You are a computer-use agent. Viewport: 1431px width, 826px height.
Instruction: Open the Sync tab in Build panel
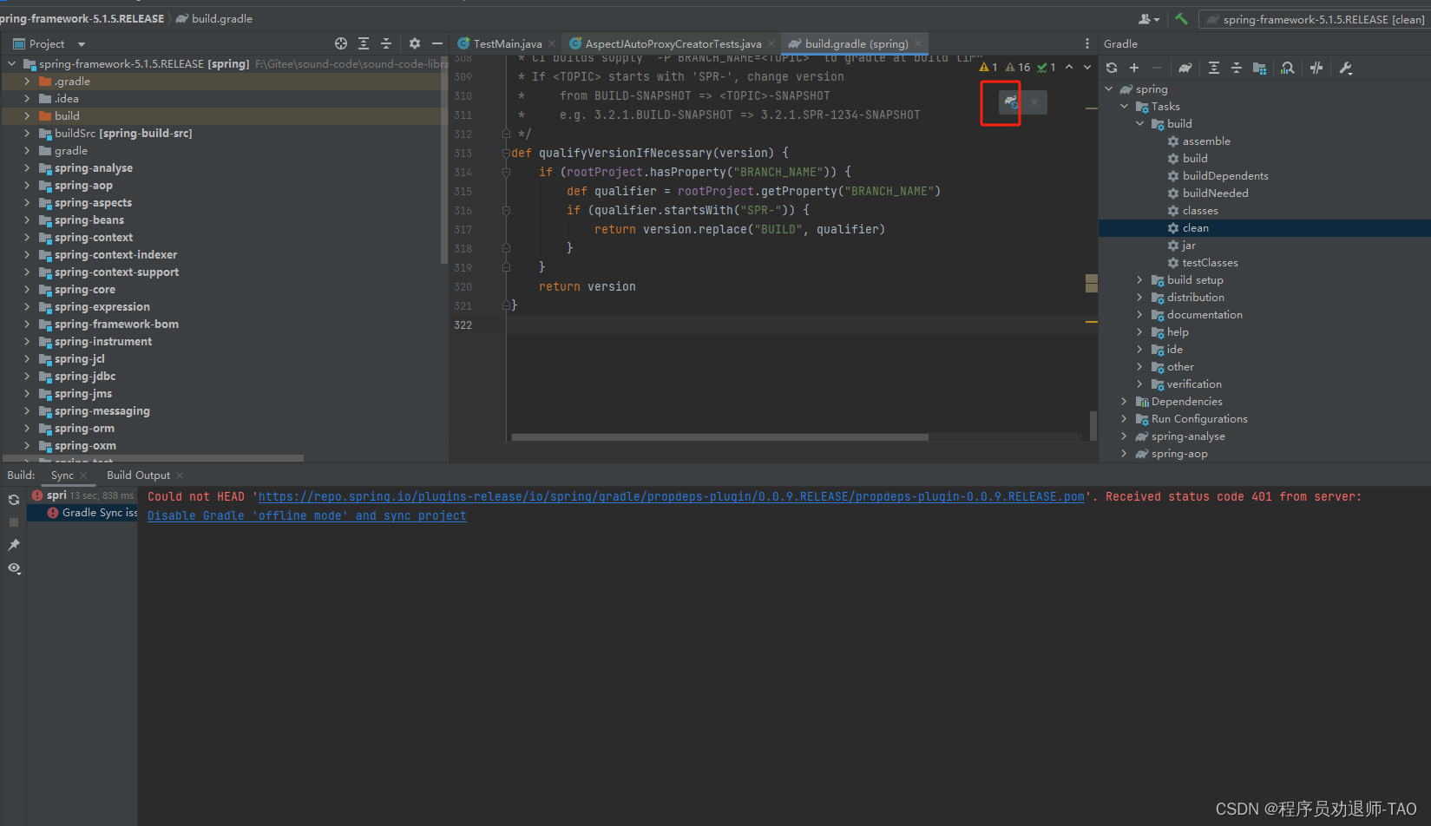tap(62, 475)
